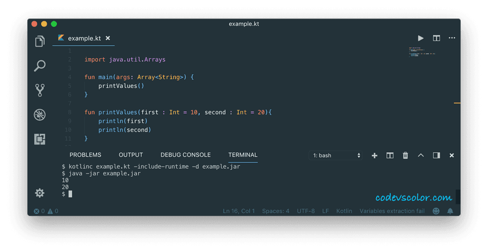Toggle terminal panel position

[436, 156]
